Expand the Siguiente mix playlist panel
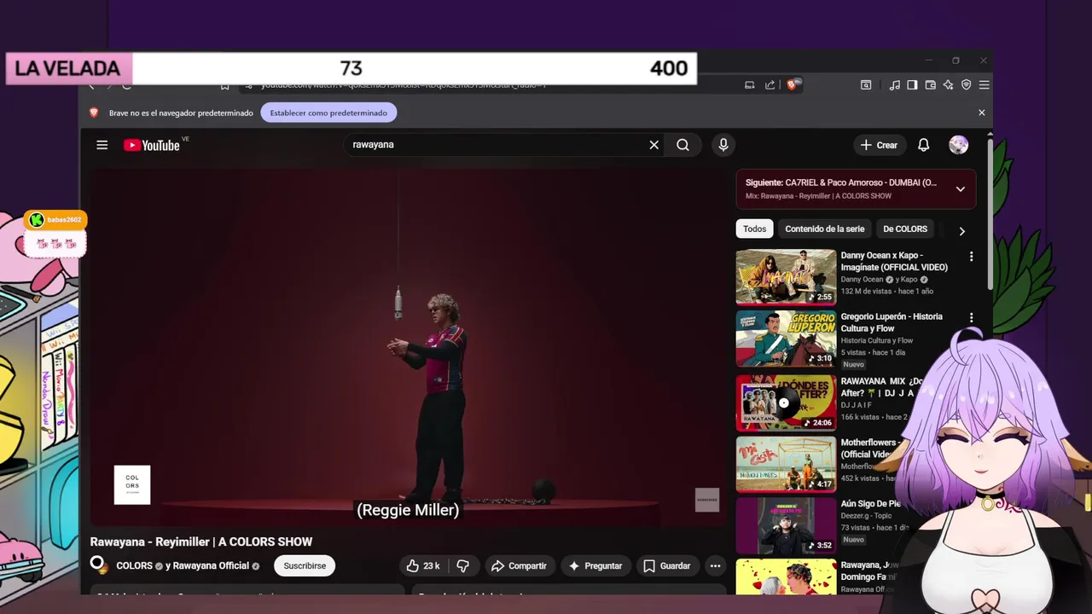This screenshot has width=1092, height=614. point(961,189)
